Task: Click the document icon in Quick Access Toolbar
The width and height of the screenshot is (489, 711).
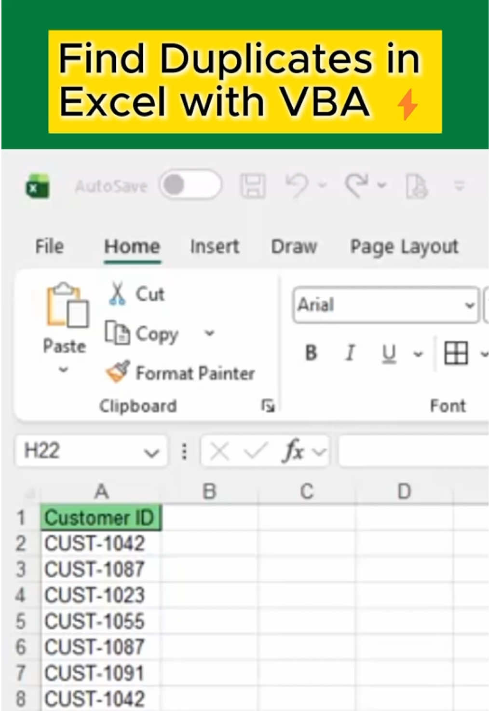Action: (x=417, y=186)
